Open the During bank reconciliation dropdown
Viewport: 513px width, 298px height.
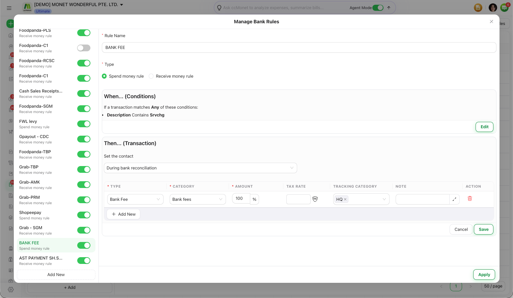coord(200,168)
